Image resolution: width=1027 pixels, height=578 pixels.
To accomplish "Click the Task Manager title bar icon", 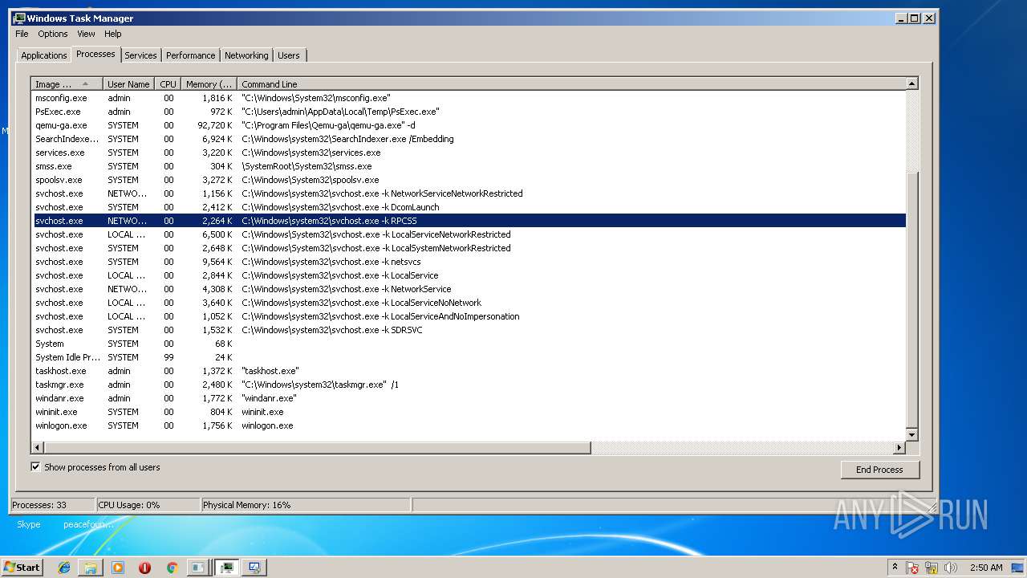I will point(19,18).
